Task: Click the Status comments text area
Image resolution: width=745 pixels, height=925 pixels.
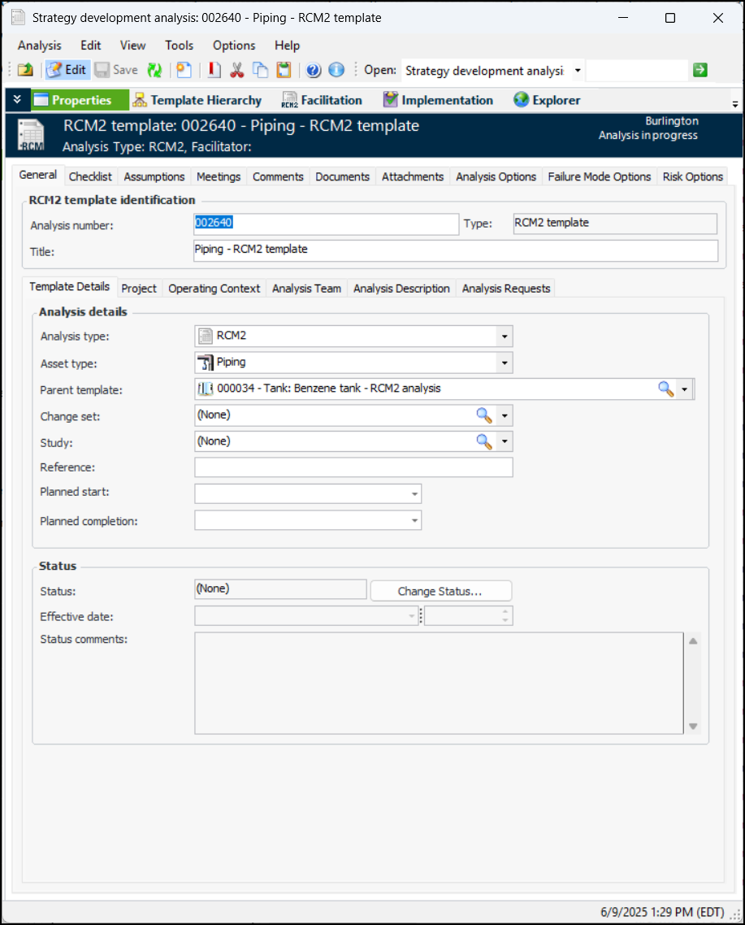Action: [439, 683]
